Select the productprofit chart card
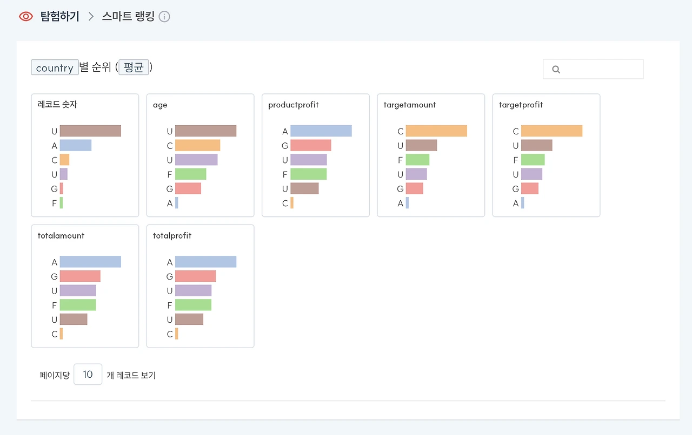The image size is (692, 435). click(316, 155)
